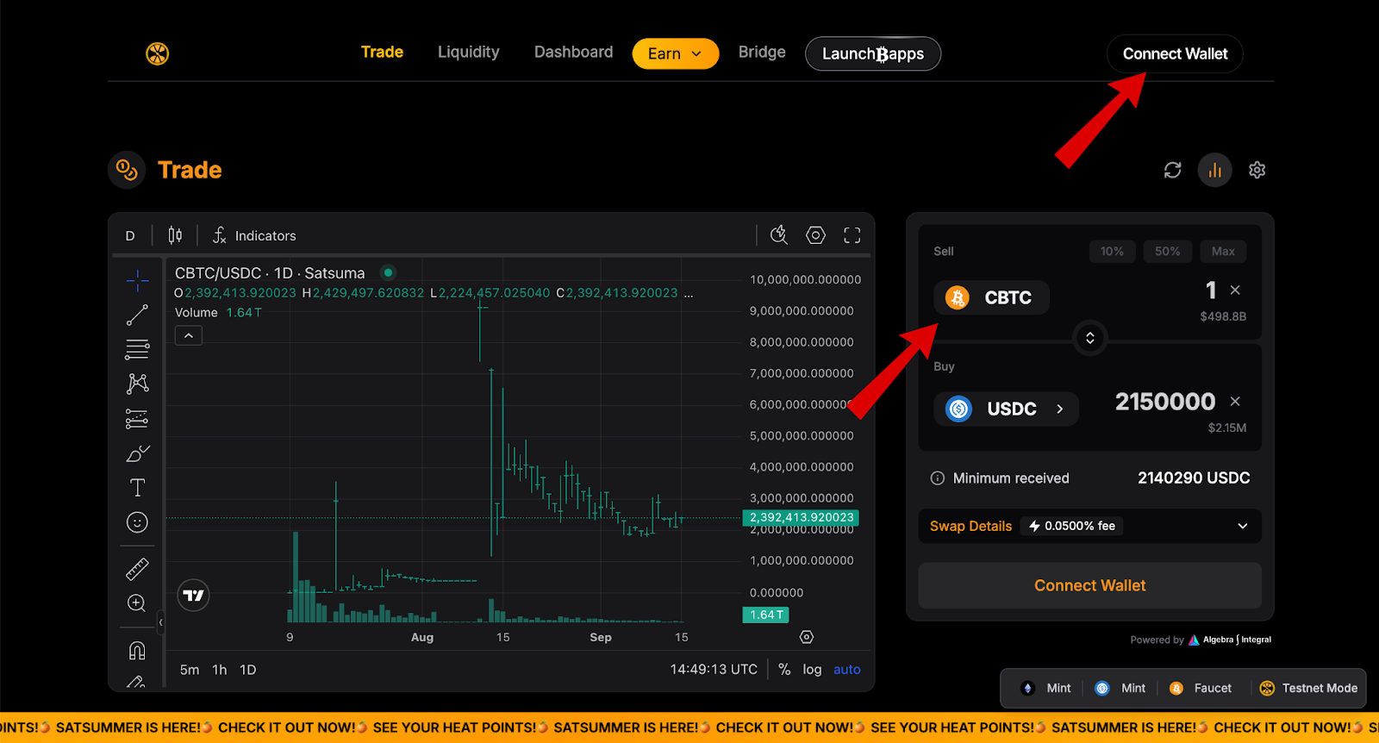
Task: Click Connect Wallet in swap panel
Action: [x=1090, y=585]
